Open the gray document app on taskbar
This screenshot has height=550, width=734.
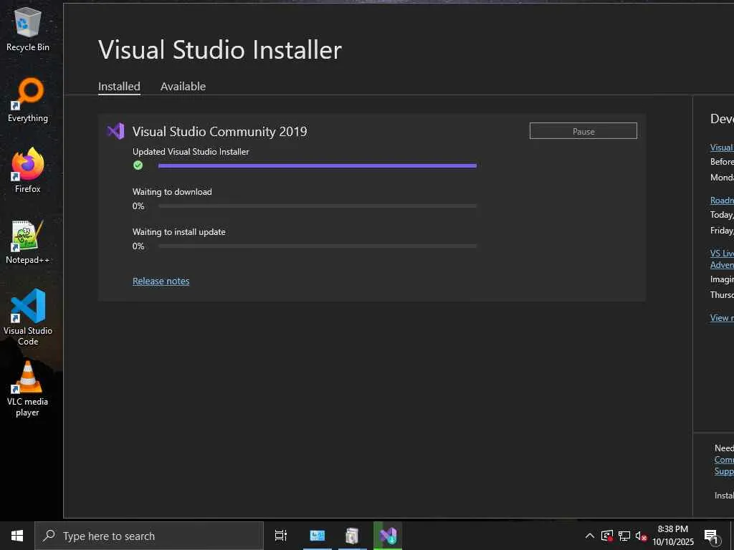[x=352, y=536]
